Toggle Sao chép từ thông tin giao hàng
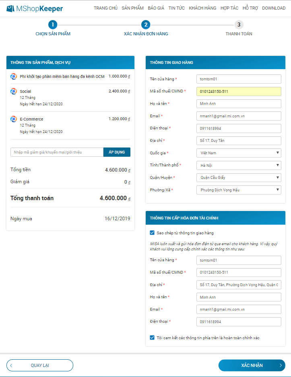Image resolution: width=291 pixels, height=377 pixels. pos(152,233)
